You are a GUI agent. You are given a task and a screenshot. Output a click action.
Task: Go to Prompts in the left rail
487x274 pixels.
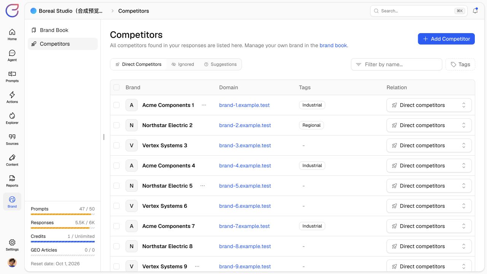point(12,76)
